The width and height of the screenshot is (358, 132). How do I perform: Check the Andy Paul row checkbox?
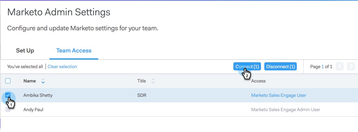tap(8, 110)
